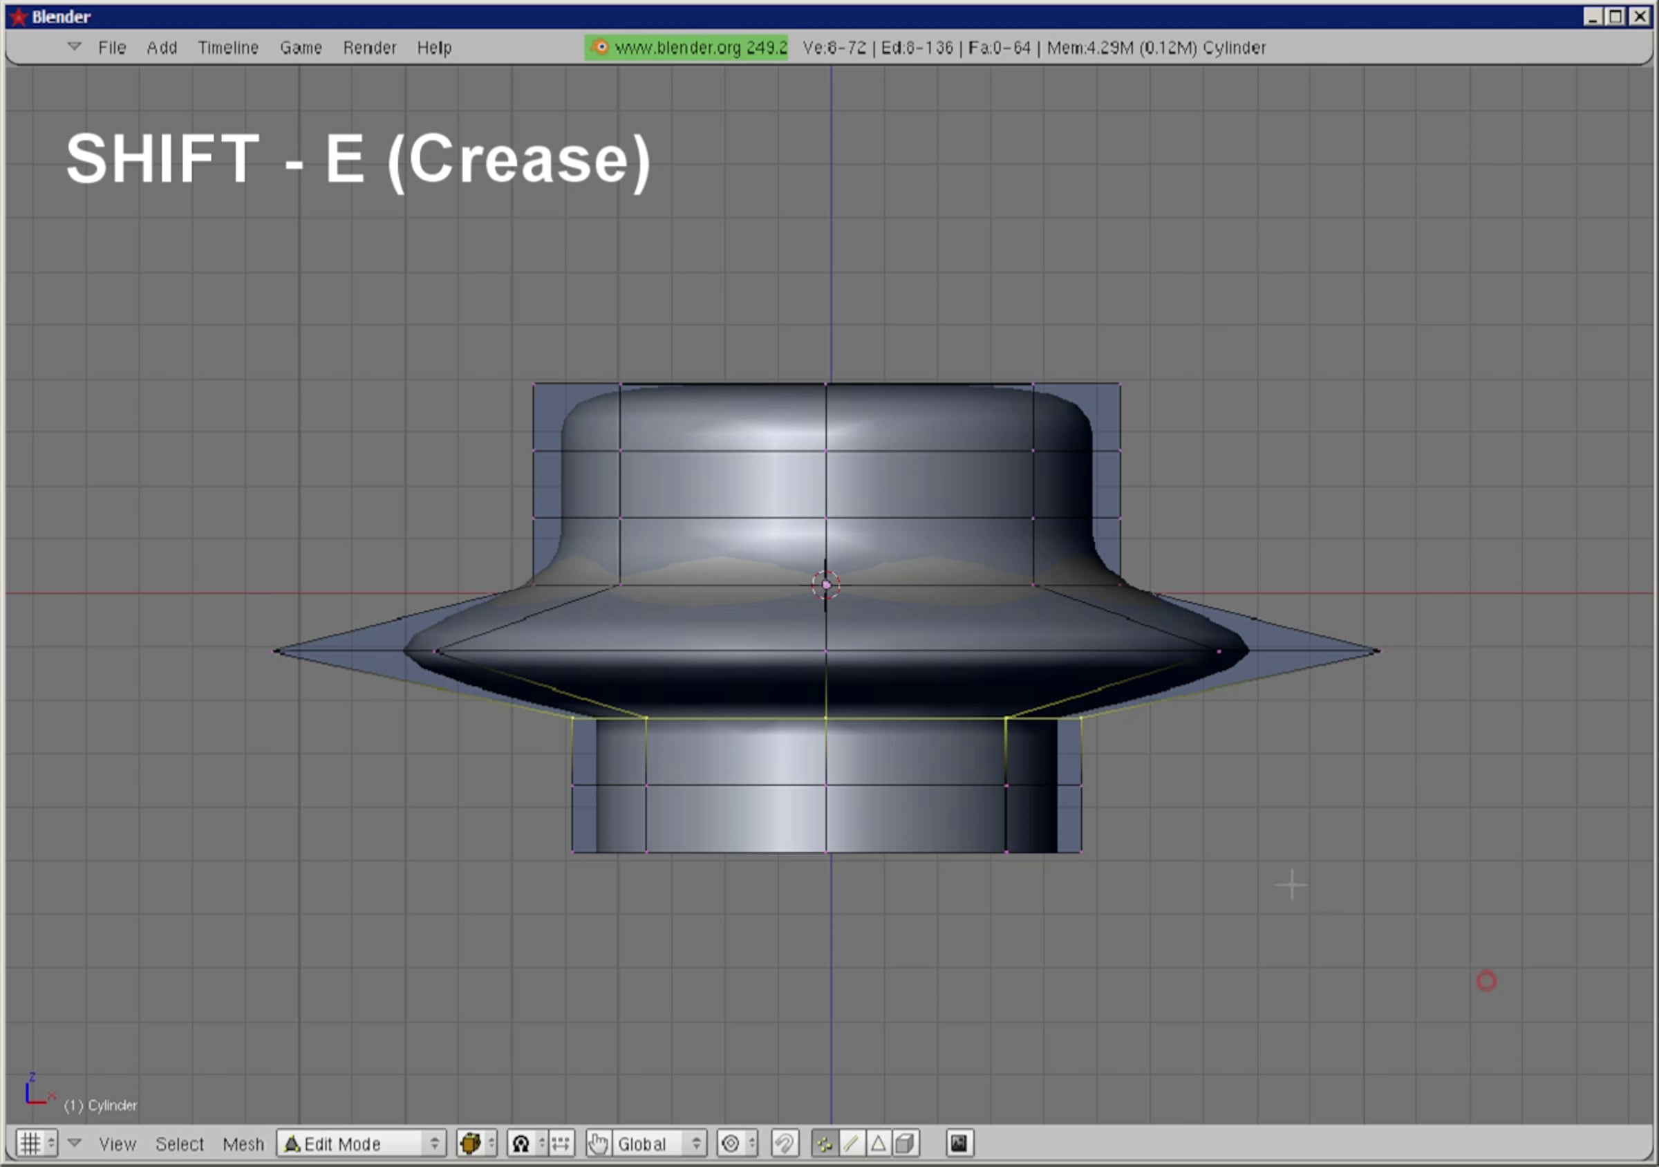Image resolution: width=1659 pixels, height=1167 pixels.
Task: Enable edge select mode
Action: pos(851,1144)
